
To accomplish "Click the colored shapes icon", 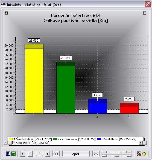I will click(139, 154).
